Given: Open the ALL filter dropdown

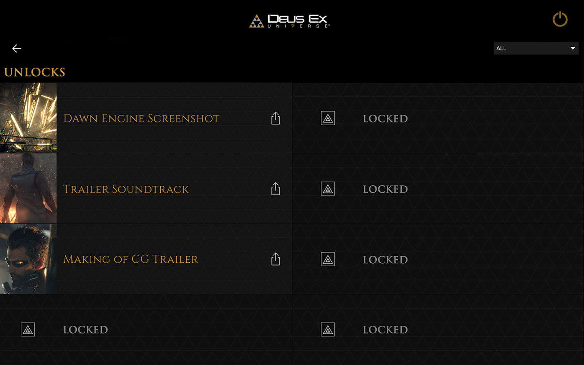Looking at the screenshot, I should [x=535, y=48].
